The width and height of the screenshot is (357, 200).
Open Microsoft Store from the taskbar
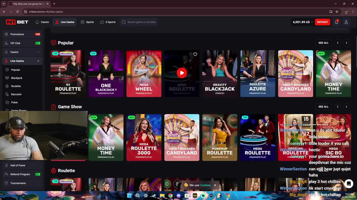187,196
